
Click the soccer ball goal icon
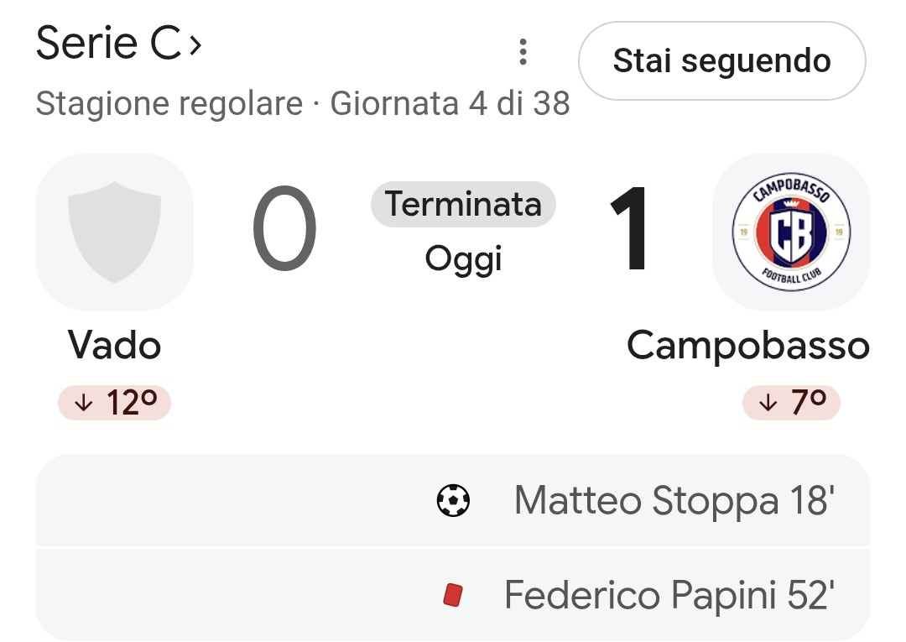click(x=453, y=500)
